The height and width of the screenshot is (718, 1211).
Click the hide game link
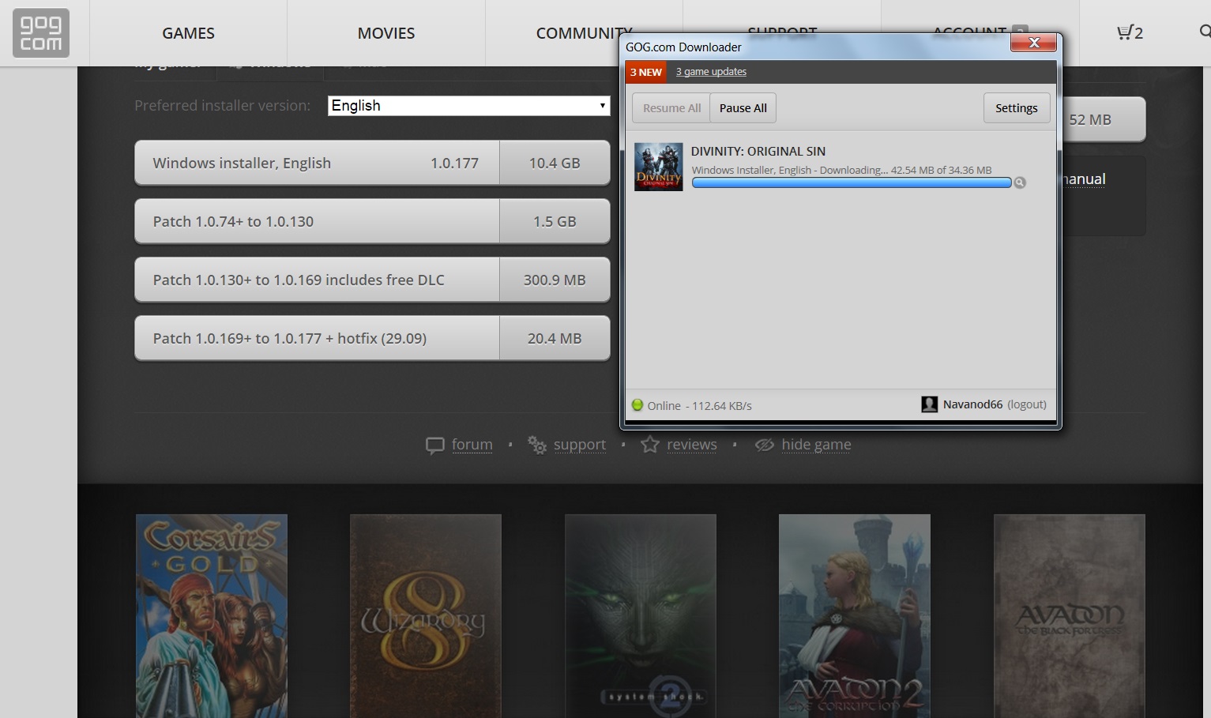tap(816, 445)
